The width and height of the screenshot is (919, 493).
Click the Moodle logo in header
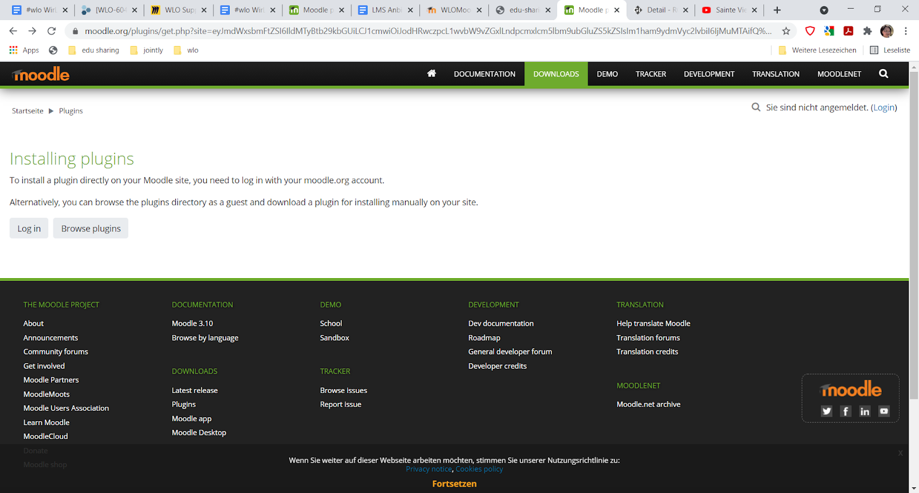(x=41, y=74)
